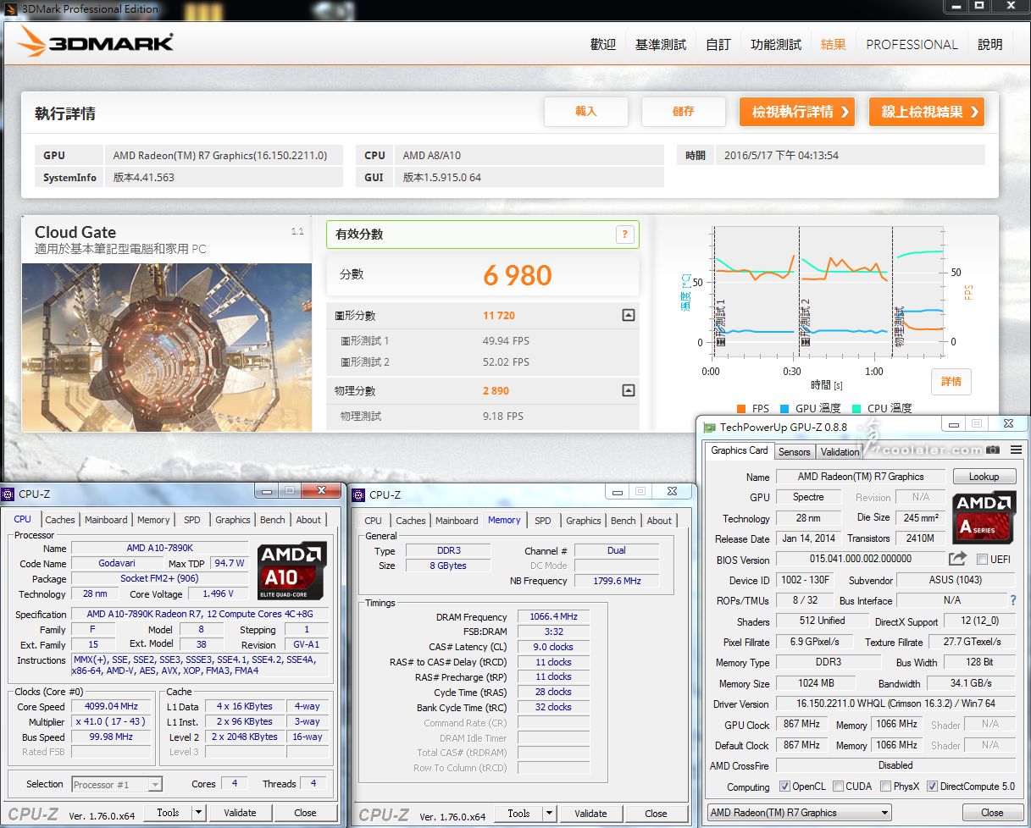The image size is (1031, 828).
Task: Click the 3DMark logo in header
Action: pos(96,42)
